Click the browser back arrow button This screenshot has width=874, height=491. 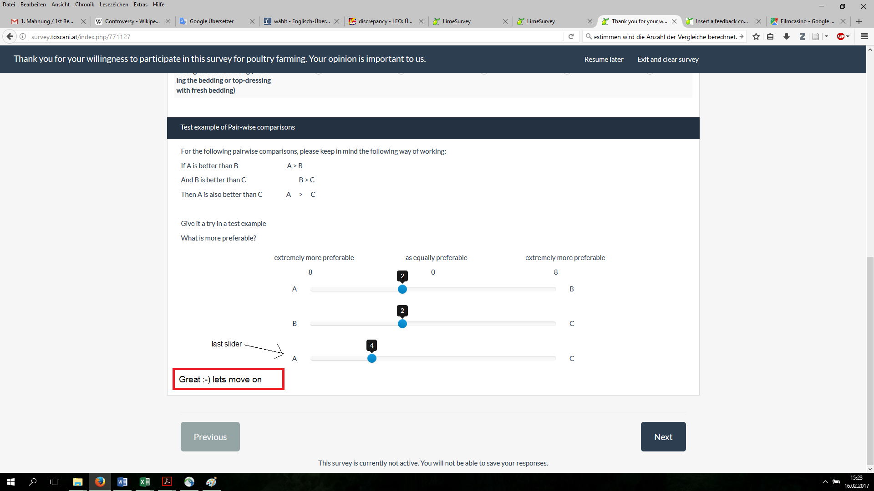[x=10, y=36]
